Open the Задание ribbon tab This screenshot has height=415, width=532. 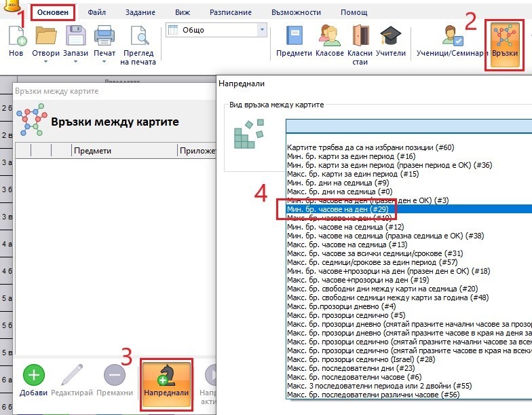[x=140, y=12]
